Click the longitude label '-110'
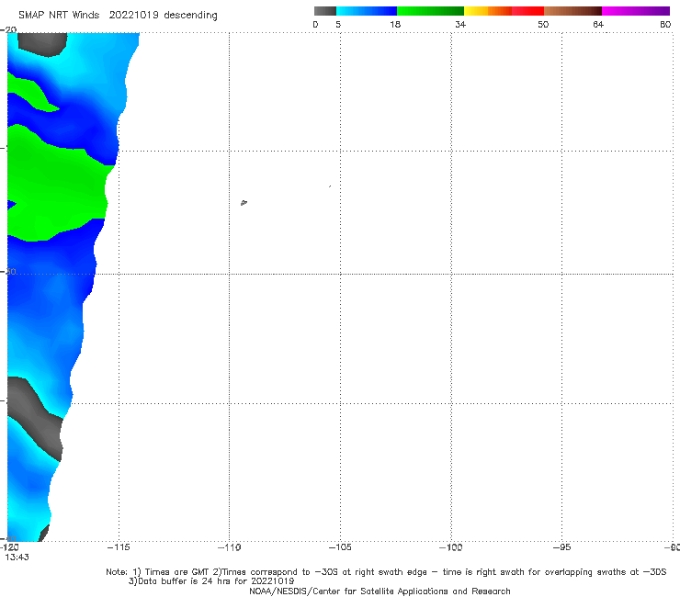680x597 pixels. 230,547
